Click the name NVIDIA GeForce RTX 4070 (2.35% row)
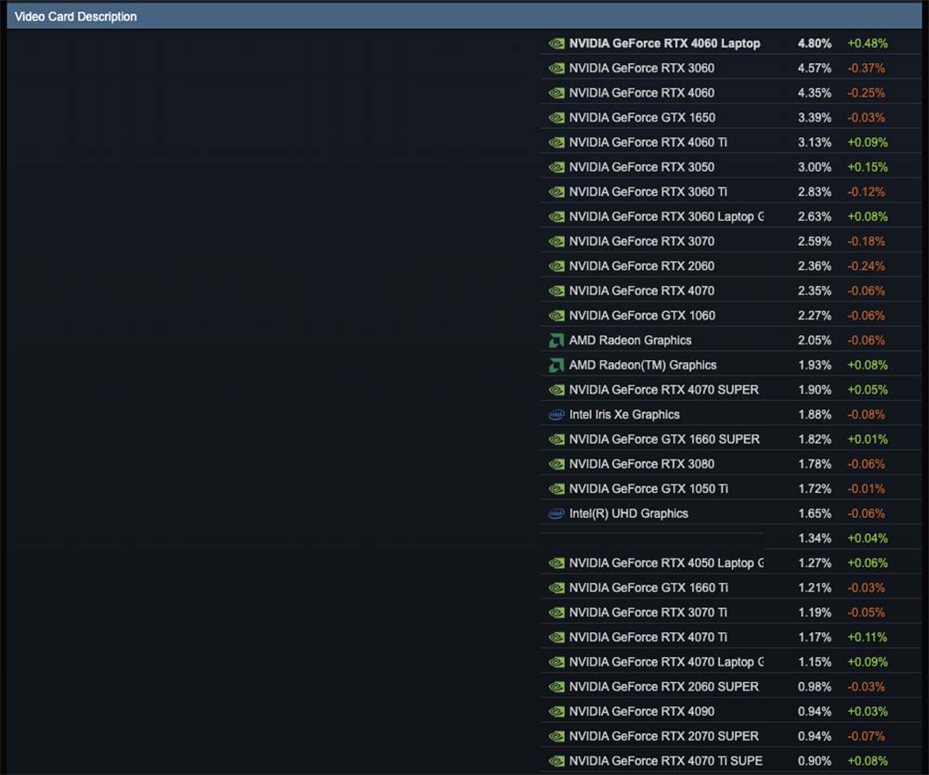The image size is (929, 775). (x=642, y=291)
